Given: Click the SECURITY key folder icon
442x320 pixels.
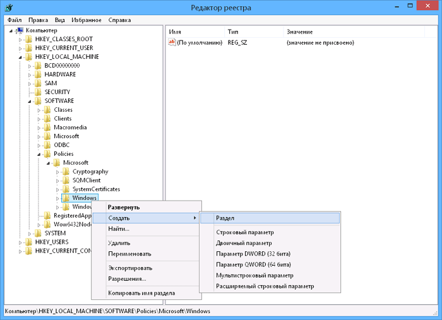Looking at the screenshot, I should click(38, 92).
